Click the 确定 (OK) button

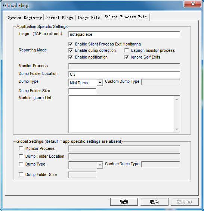click(124, 202)
